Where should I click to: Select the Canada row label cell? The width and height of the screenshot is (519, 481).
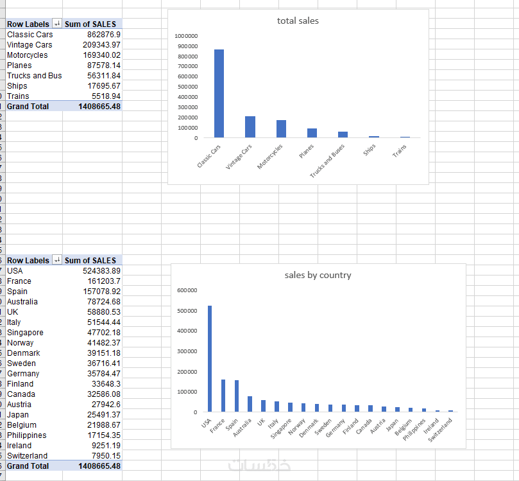(x=34, y=394)
